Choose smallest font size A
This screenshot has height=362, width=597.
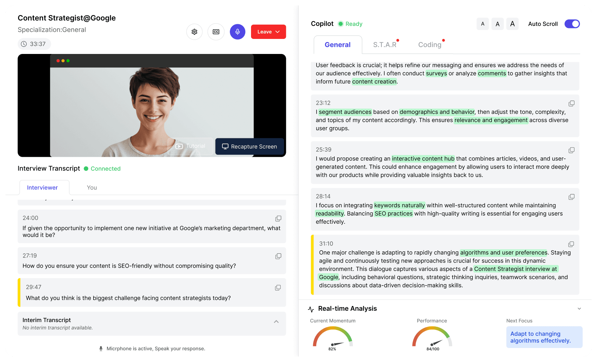(483, 24)
